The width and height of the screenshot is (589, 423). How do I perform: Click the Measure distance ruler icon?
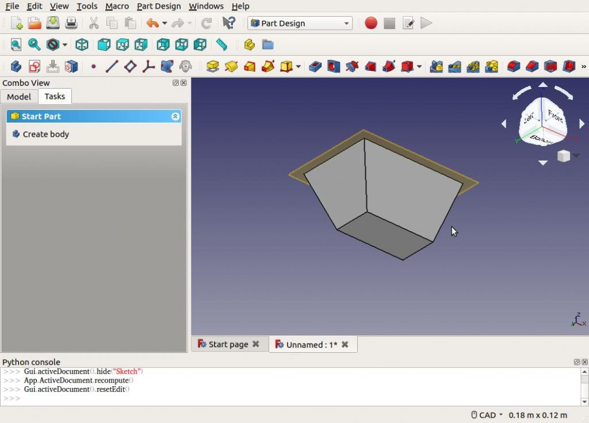pos(221,44)
